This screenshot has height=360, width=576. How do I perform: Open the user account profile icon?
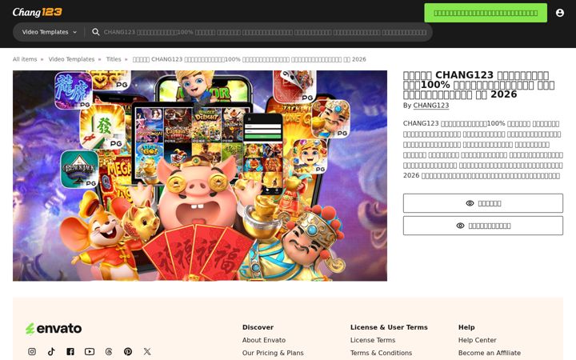click(559, 13)
